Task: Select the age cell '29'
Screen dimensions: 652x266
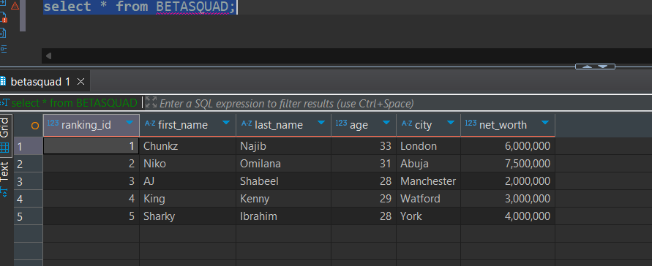Action: click(364, 199)
